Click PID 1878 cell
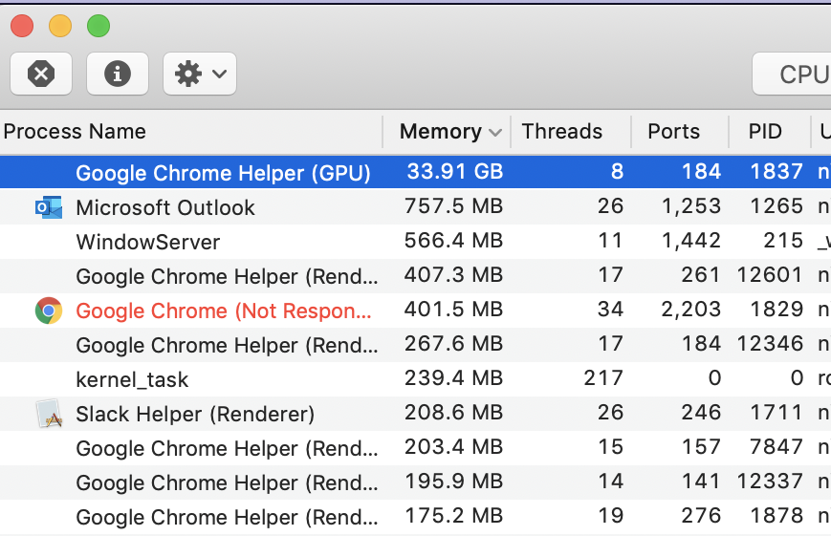 776,516
